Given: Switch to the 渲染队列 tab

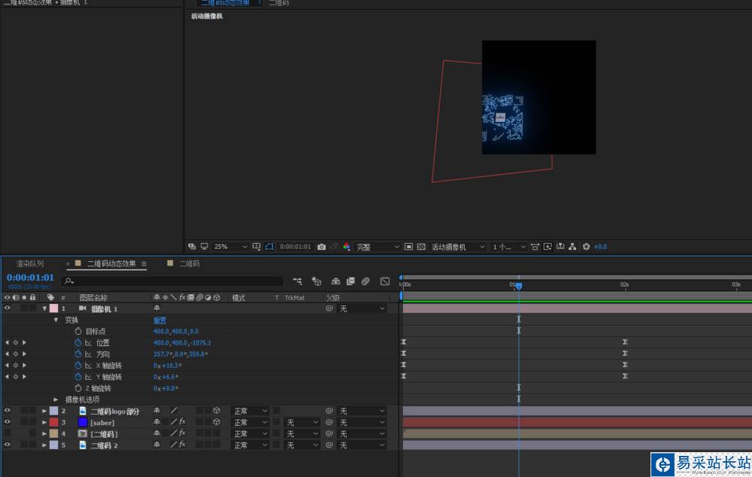Looking at the screenshot, I should pyautogui.click(x=30, y=264).
